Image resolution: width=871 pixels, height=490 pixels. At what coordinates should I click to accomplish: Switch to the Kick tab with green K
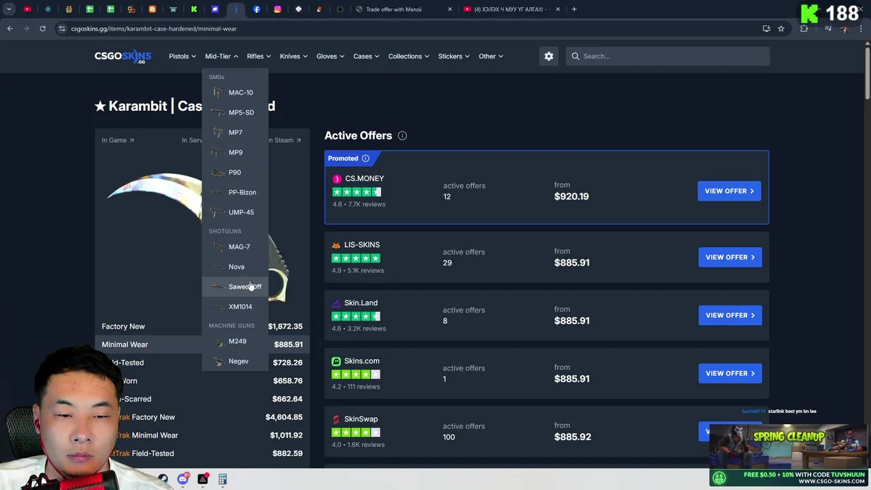(x=194, y=10)
